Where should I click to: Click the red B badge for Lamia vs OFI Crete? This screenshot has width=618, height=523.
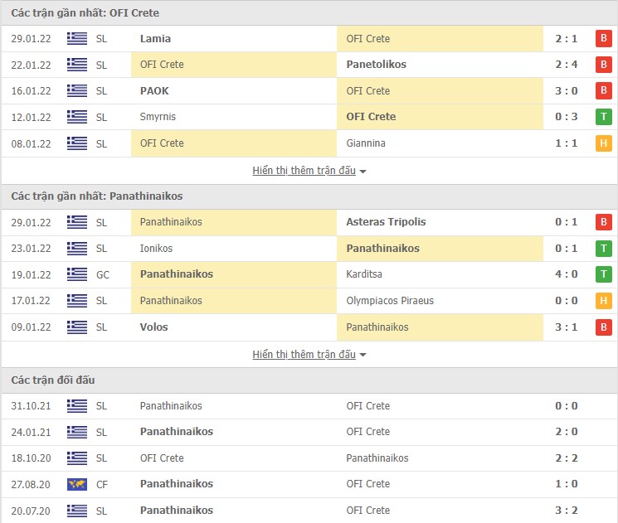tap(603, 38)
